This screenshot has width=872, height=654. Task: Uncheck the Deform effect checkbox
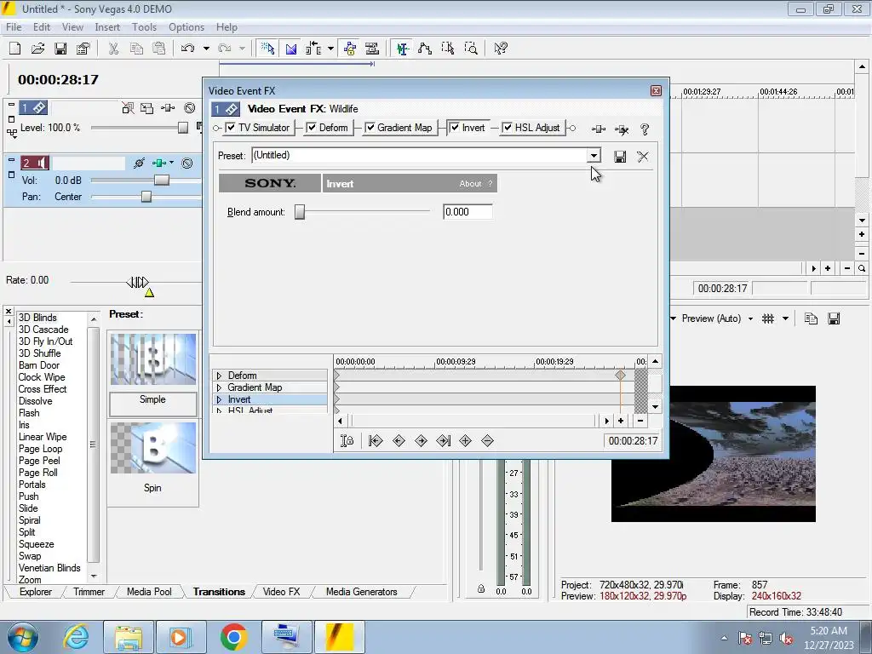[x=312, y=128]
